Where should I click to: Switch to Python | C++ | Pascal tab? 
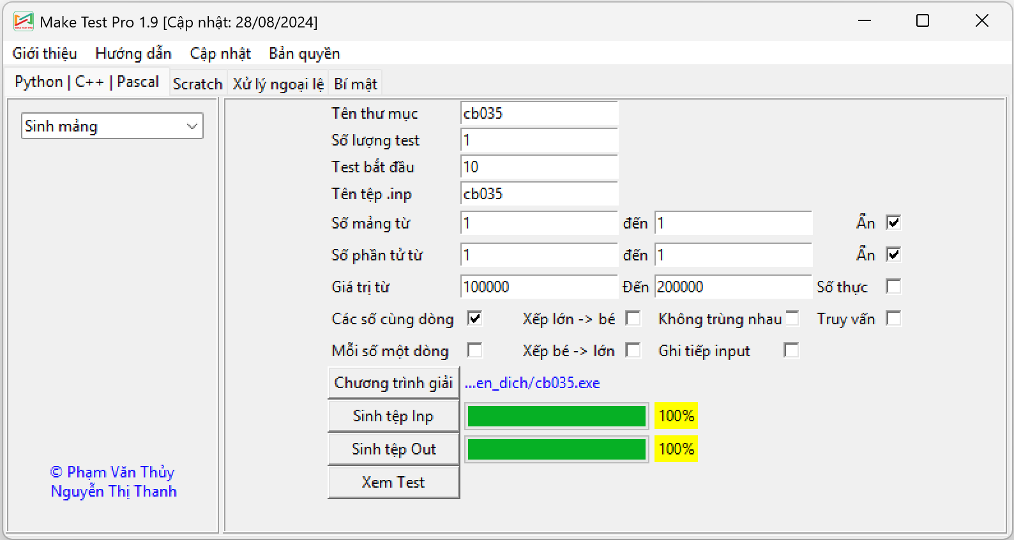[87, 82]
